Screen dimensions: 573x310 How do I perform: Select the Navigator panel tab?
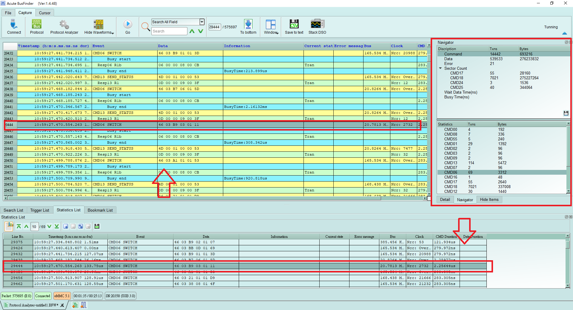[465, 200]
